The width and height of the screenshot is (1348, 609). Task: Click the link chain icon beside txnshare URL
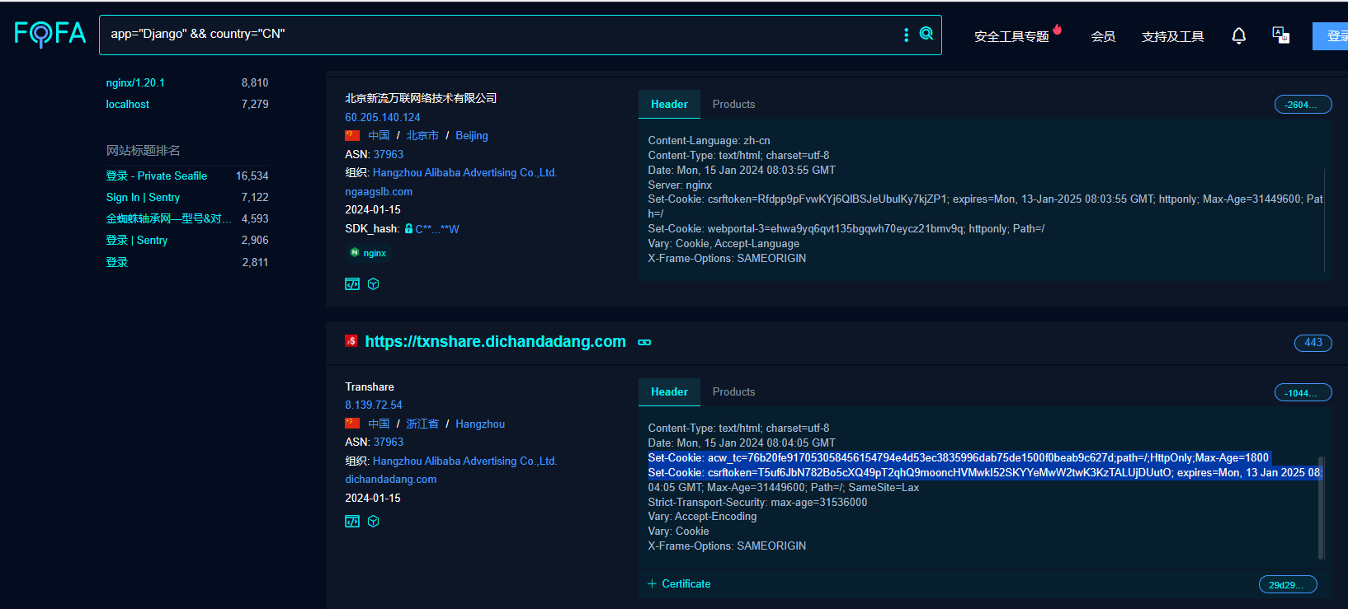[x=644, y=342]
